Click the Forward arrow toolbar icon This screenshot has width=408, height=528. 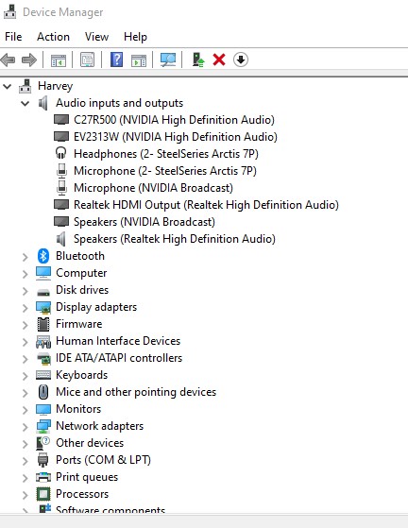[29, 60]
